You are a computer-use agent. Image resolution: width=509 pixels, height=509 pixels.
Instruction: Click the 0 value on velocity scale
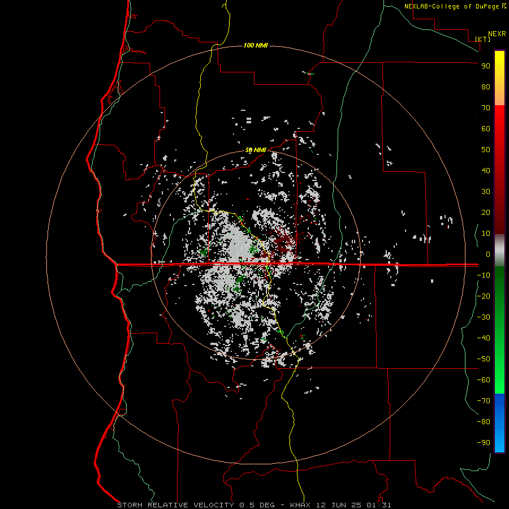488,255
